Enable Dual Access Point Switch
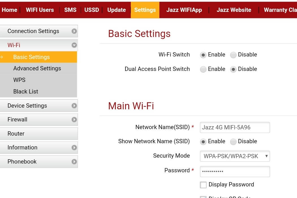The height and width of the screenshot is (198, 297). point(203,69)
